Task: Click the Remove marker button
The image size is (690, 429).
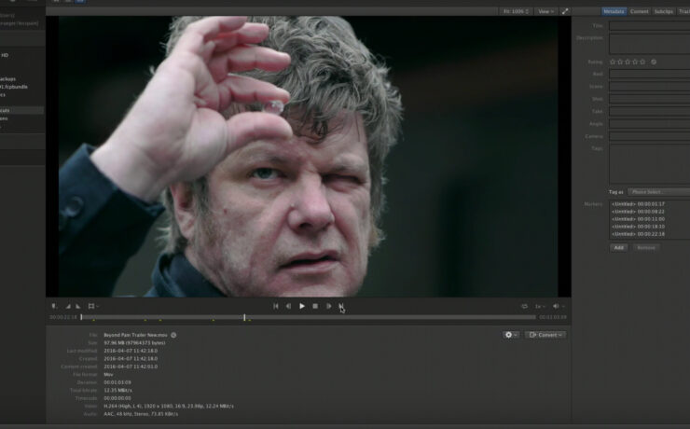Action: (x=646, y=248)
